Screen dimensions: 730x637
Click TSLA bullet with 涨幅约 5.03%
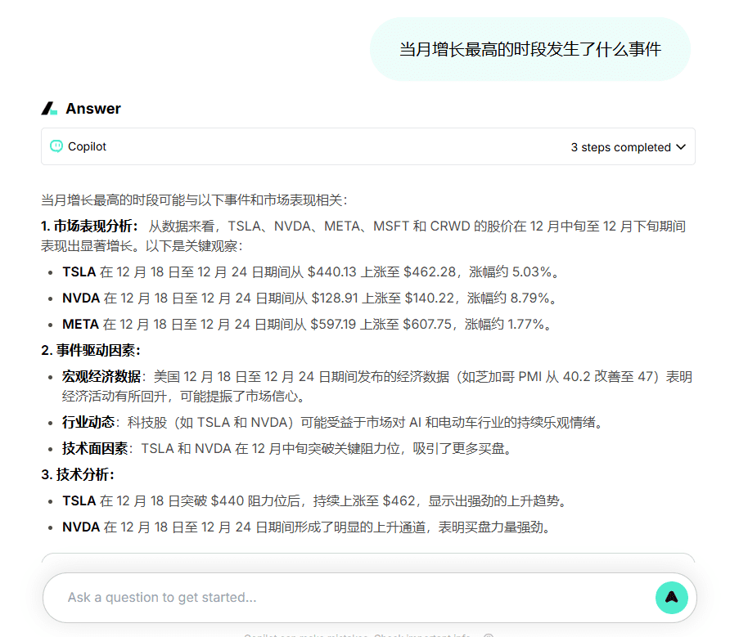tap(310, 271)
